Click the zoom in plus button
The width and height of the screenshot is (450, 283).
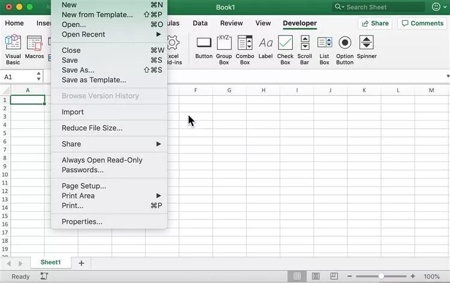click(413, 276)
